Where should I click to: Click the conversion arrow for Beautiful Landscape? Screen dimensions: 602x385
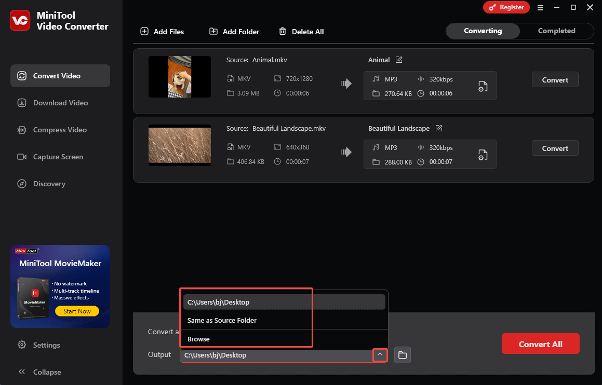tap(346, 152)
